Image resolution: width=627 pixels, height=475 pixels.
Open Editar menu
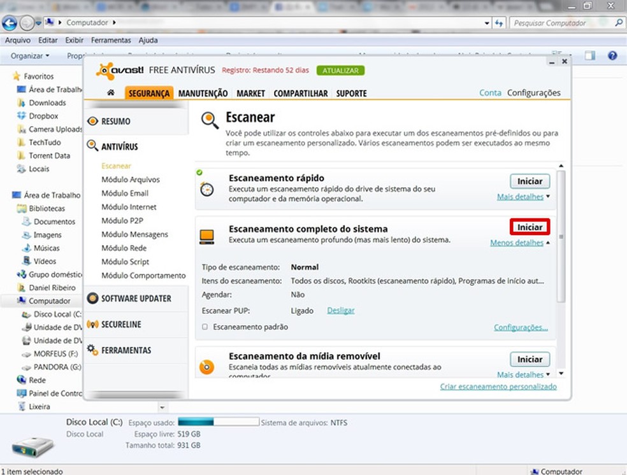click(x=48, y=40)
